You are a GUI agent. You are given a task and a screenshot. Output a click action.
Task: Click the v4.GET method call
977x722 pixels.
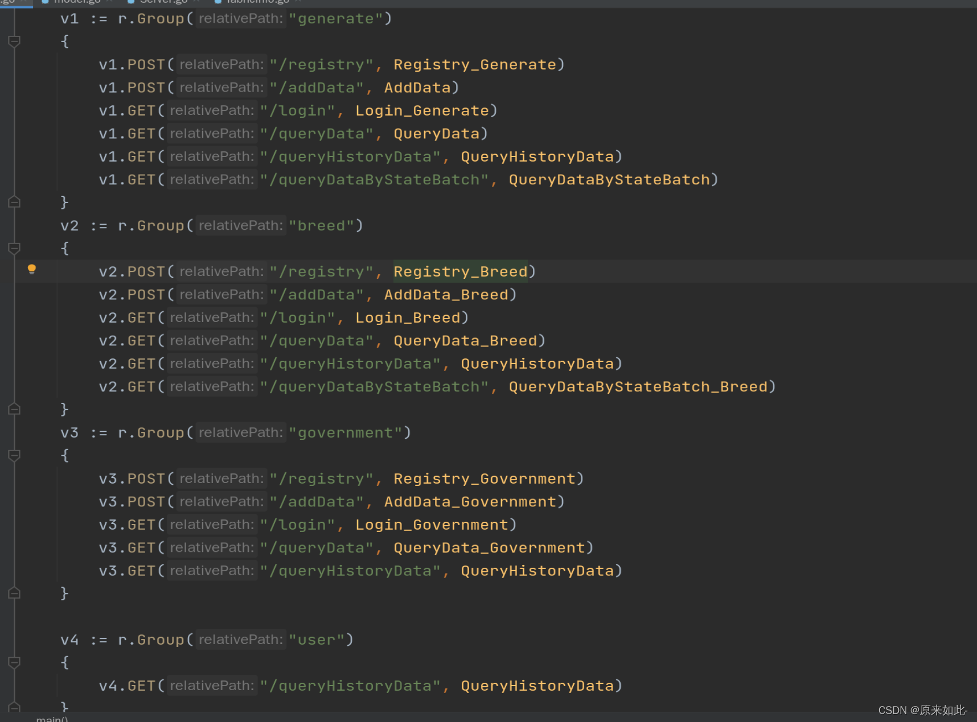pyautogui.click(x=127, y=686)
